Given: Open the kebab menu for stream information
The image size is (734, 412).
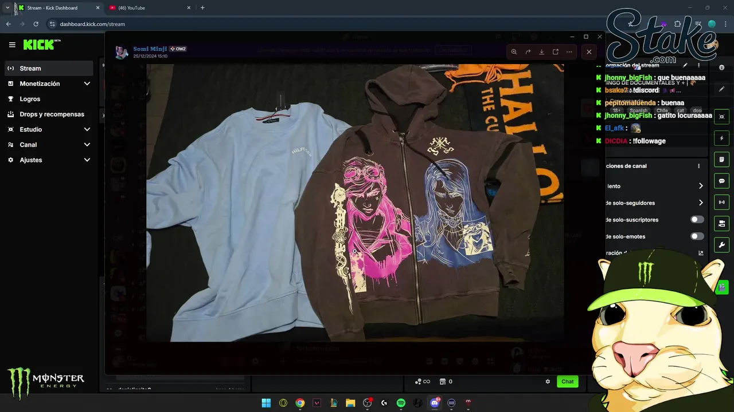Looking at the screenshot, I should [x=698, y=65].
